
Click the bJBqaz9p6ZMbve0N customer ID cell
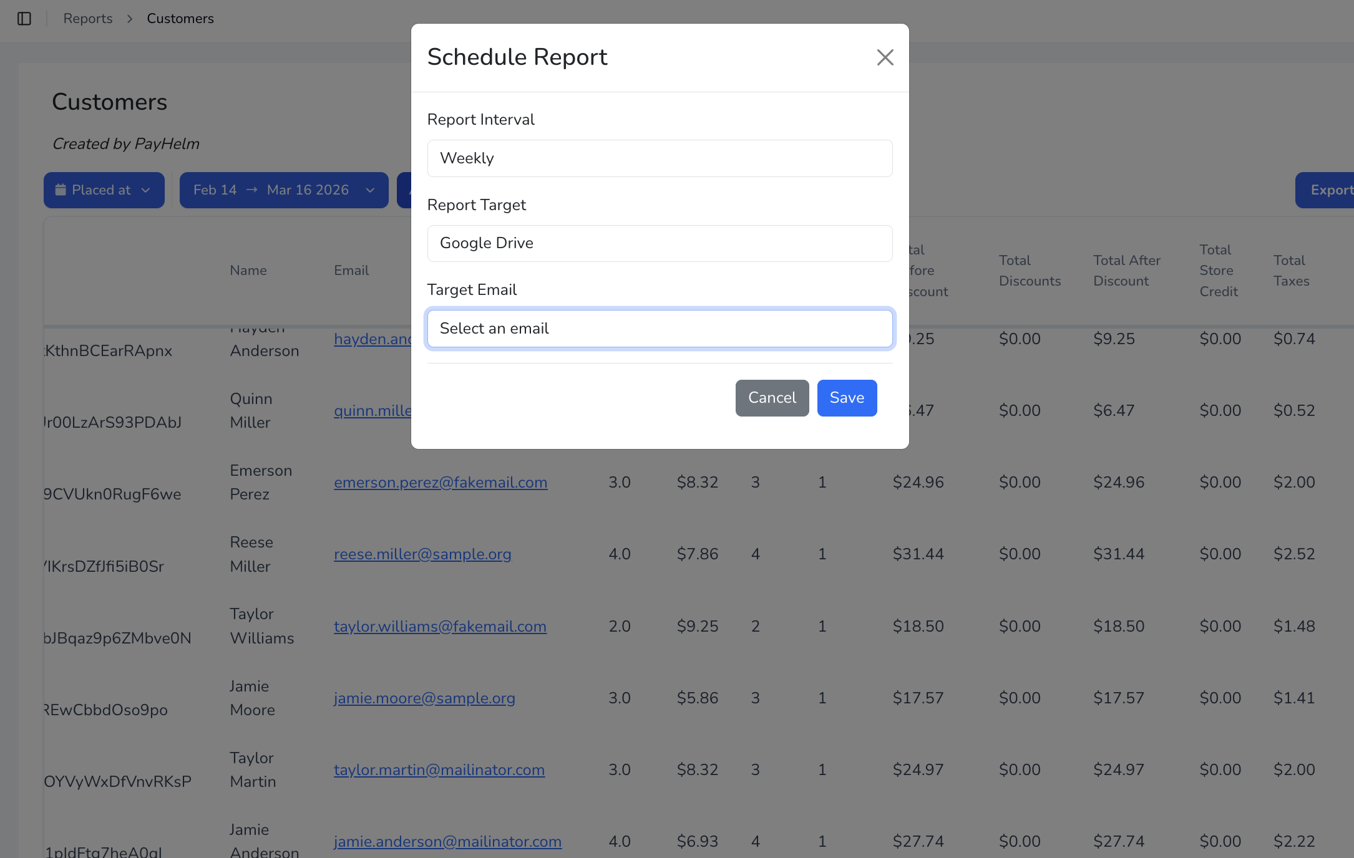coord(117,638)
